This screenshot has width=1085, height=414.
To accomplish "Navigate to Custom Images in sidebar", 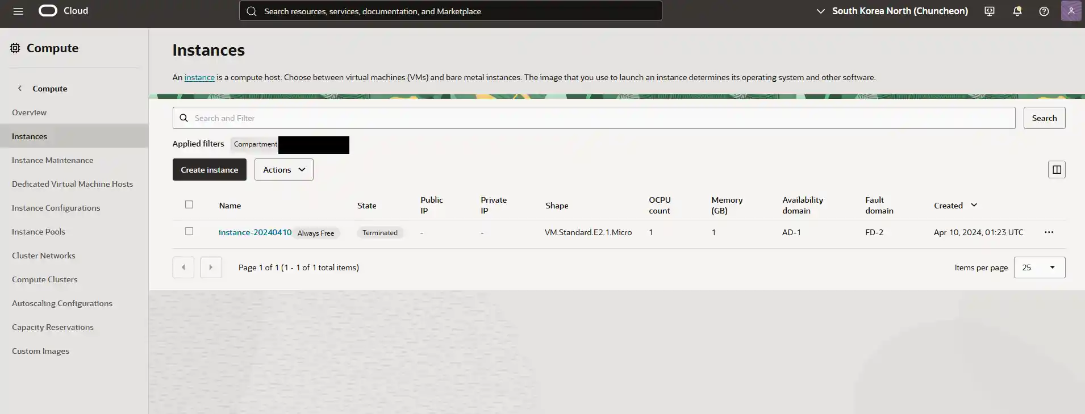I will [40, 351].
